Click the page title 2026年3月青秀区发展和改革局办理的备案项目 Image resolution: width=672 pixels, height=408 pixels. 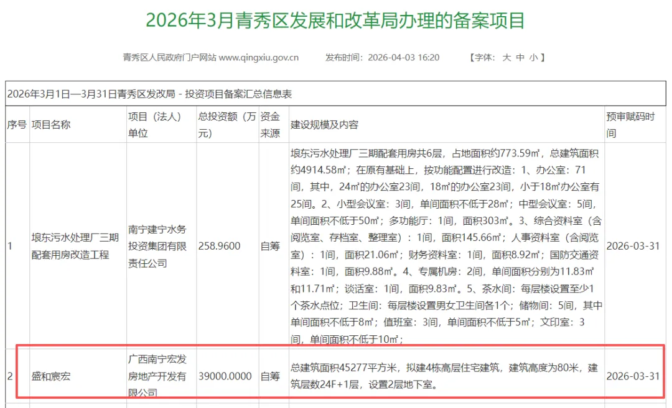pyautogui.click(x=336, y=19)
